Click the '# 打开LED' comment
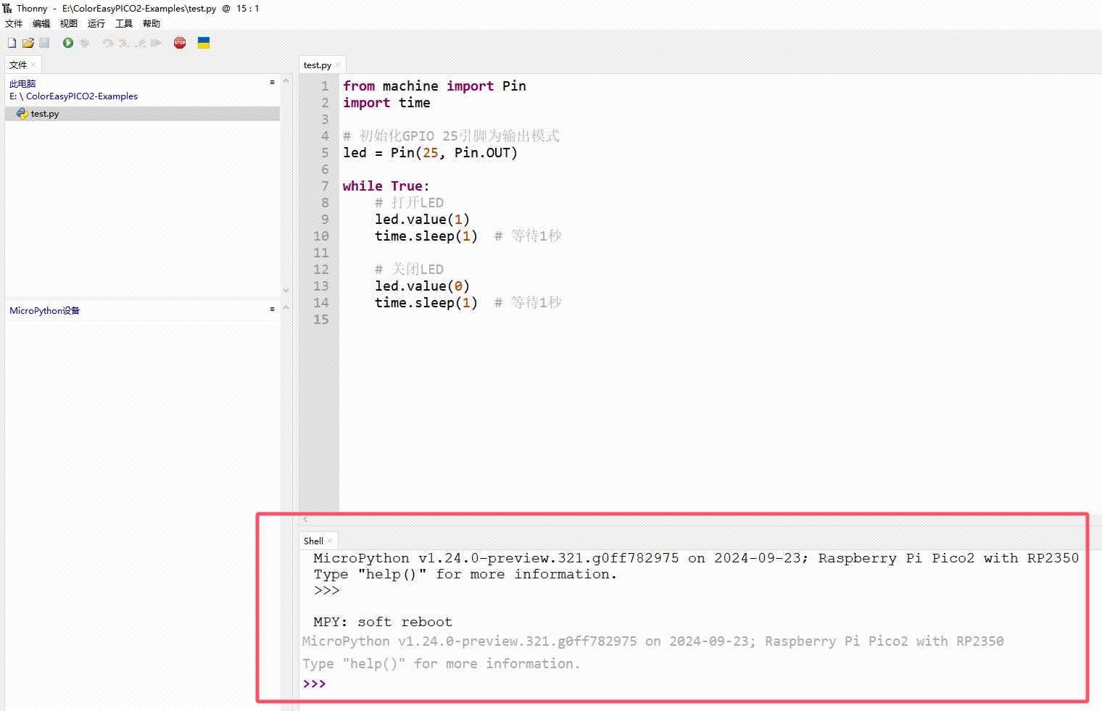 (x=409, y=203)
